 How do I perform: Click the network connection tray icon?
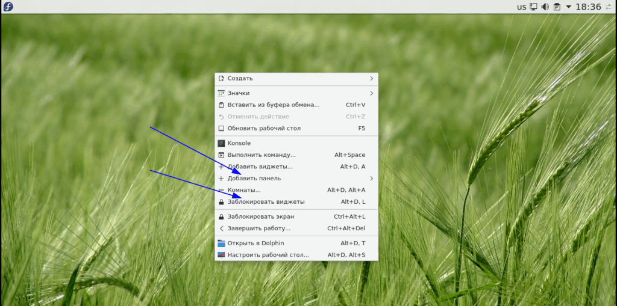(x=534, y=7)
